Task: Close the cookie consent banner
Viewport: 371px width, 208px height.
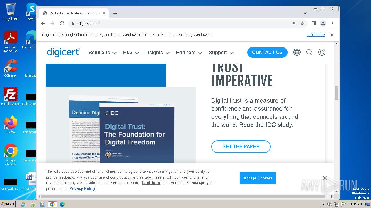Action: click(x=325, y=178)
